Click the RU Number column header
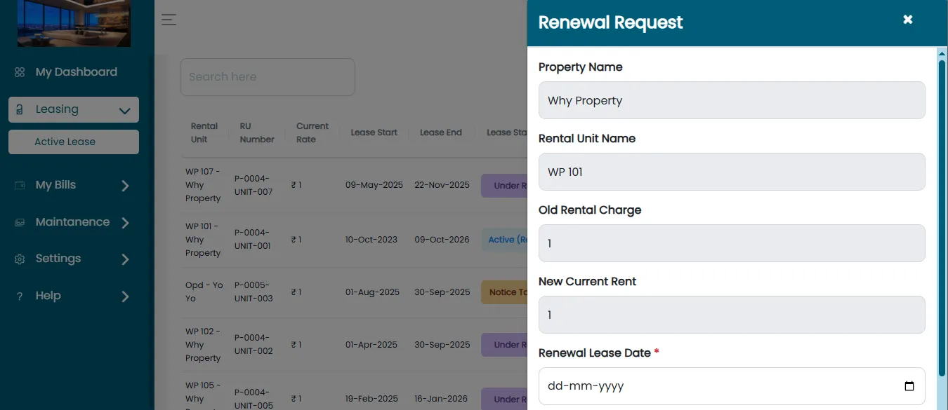This screenshot has width=948, height=410. tap(257, 132)
